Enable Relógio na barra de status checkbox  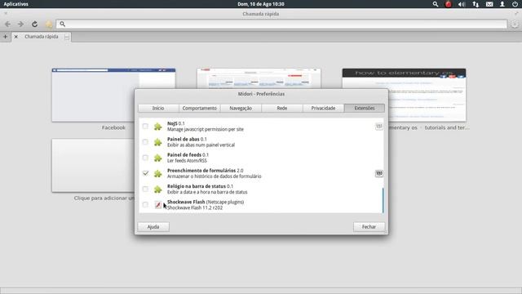coord(145,189)
